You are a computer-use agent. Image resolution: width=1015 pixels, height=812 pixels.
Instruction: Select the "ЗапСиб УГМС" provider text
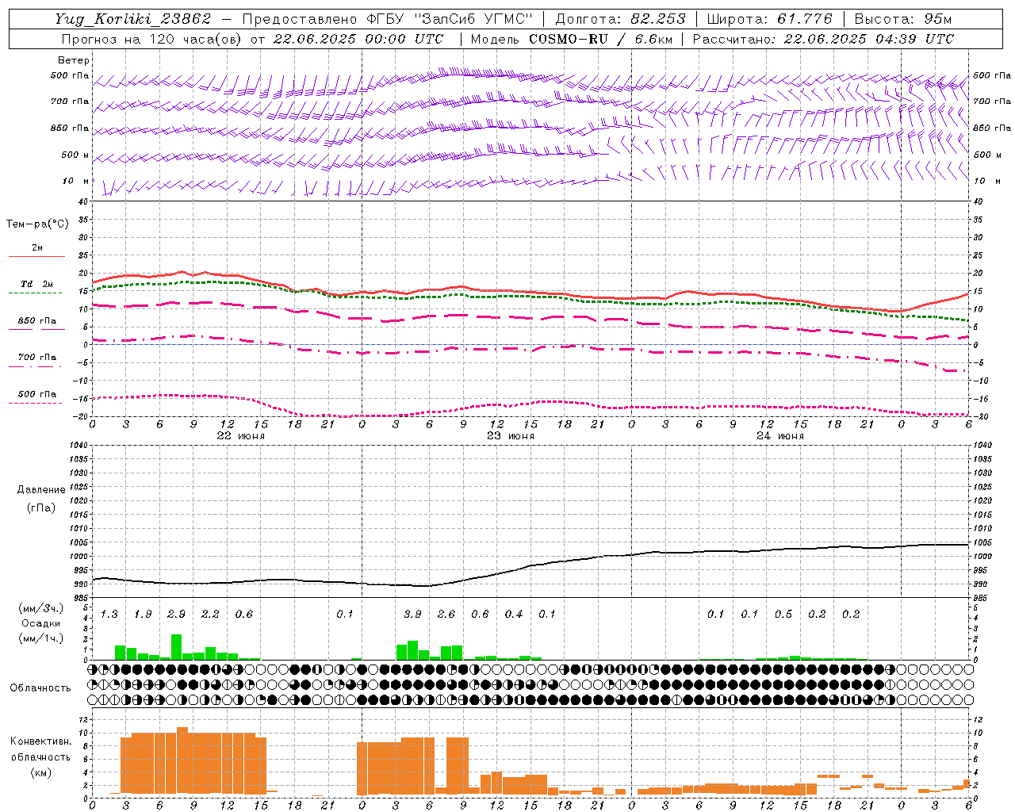click(x=474, y=19)
